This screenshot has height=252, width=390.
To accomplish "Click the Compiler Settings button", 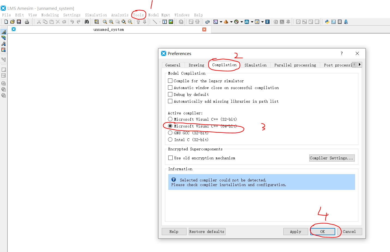I will point(332,158).
